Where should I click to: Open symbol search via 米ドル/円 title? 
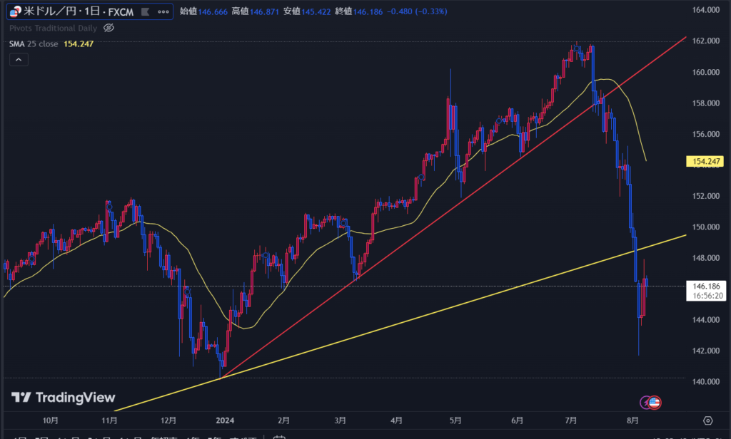(x=53, y=11)
